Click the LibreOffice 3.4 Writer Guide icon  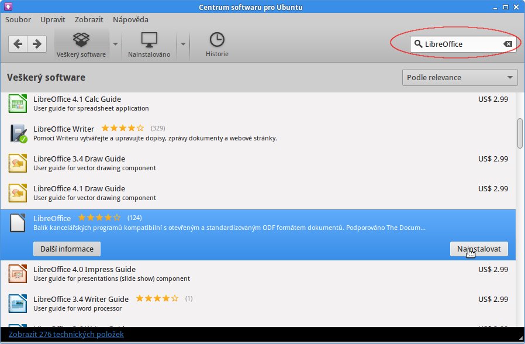pos(18,304)
